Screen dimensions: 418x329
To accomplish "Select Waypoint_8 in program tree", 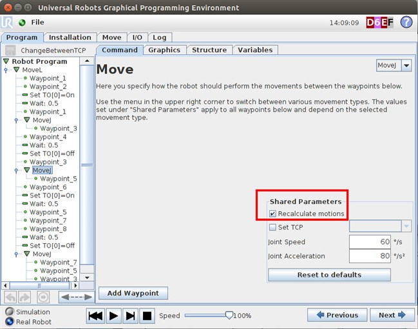I will point(48,229).
